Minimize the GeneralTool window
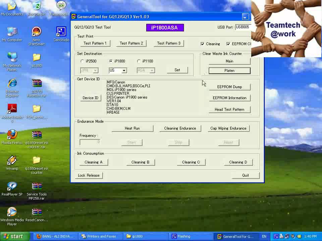 [x=245, y=17]
